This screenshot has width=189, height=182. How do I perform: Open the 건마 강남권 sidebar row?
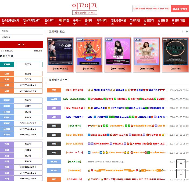click(21, 144)
